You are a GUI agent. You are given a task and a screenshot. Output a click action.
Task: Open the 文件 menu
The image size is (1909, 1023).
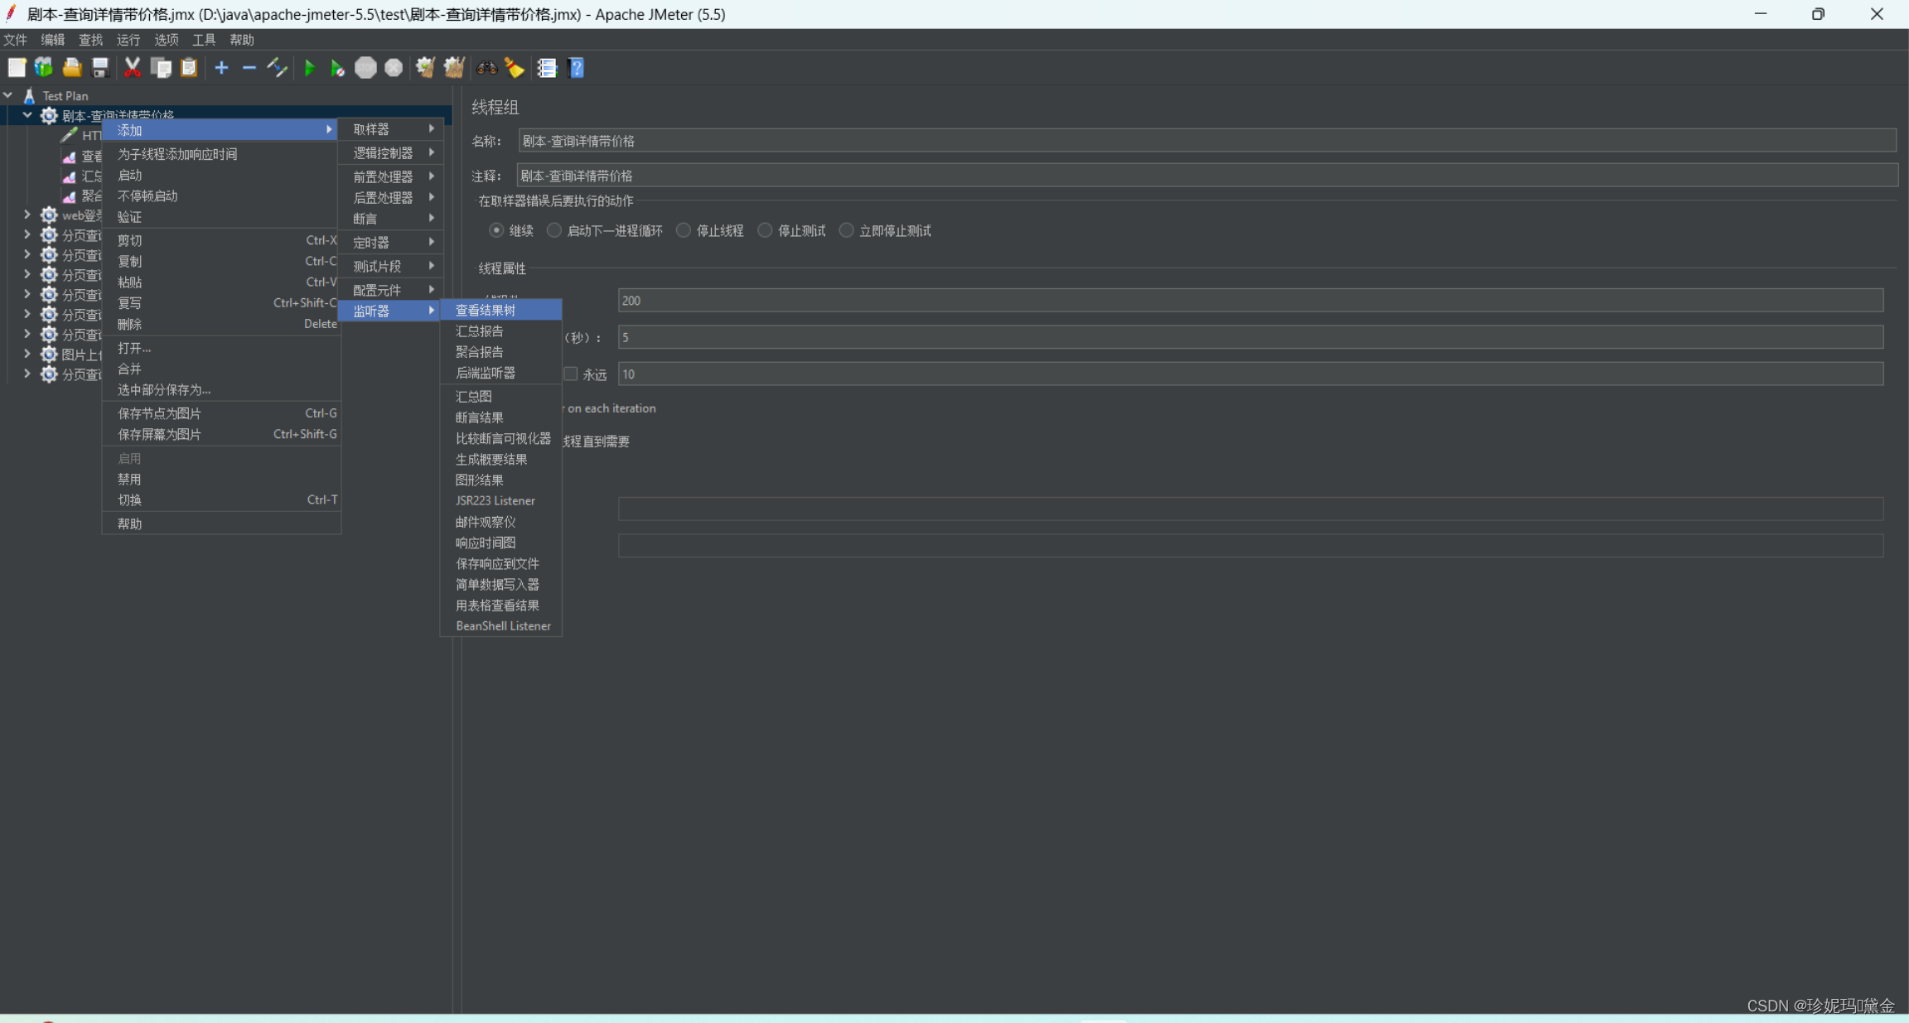click(15, 40)
